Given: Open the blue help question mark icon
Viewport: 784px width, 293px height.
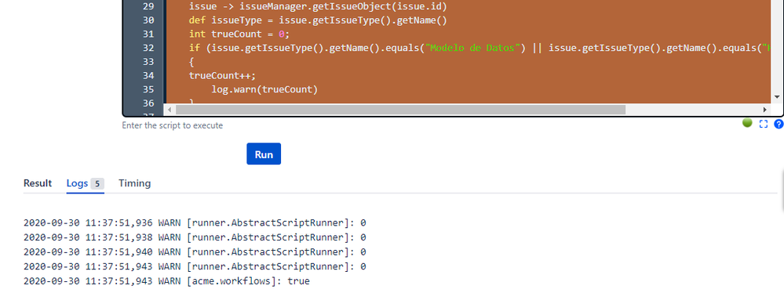Looking at the screenshot, I should coord(779,125).
